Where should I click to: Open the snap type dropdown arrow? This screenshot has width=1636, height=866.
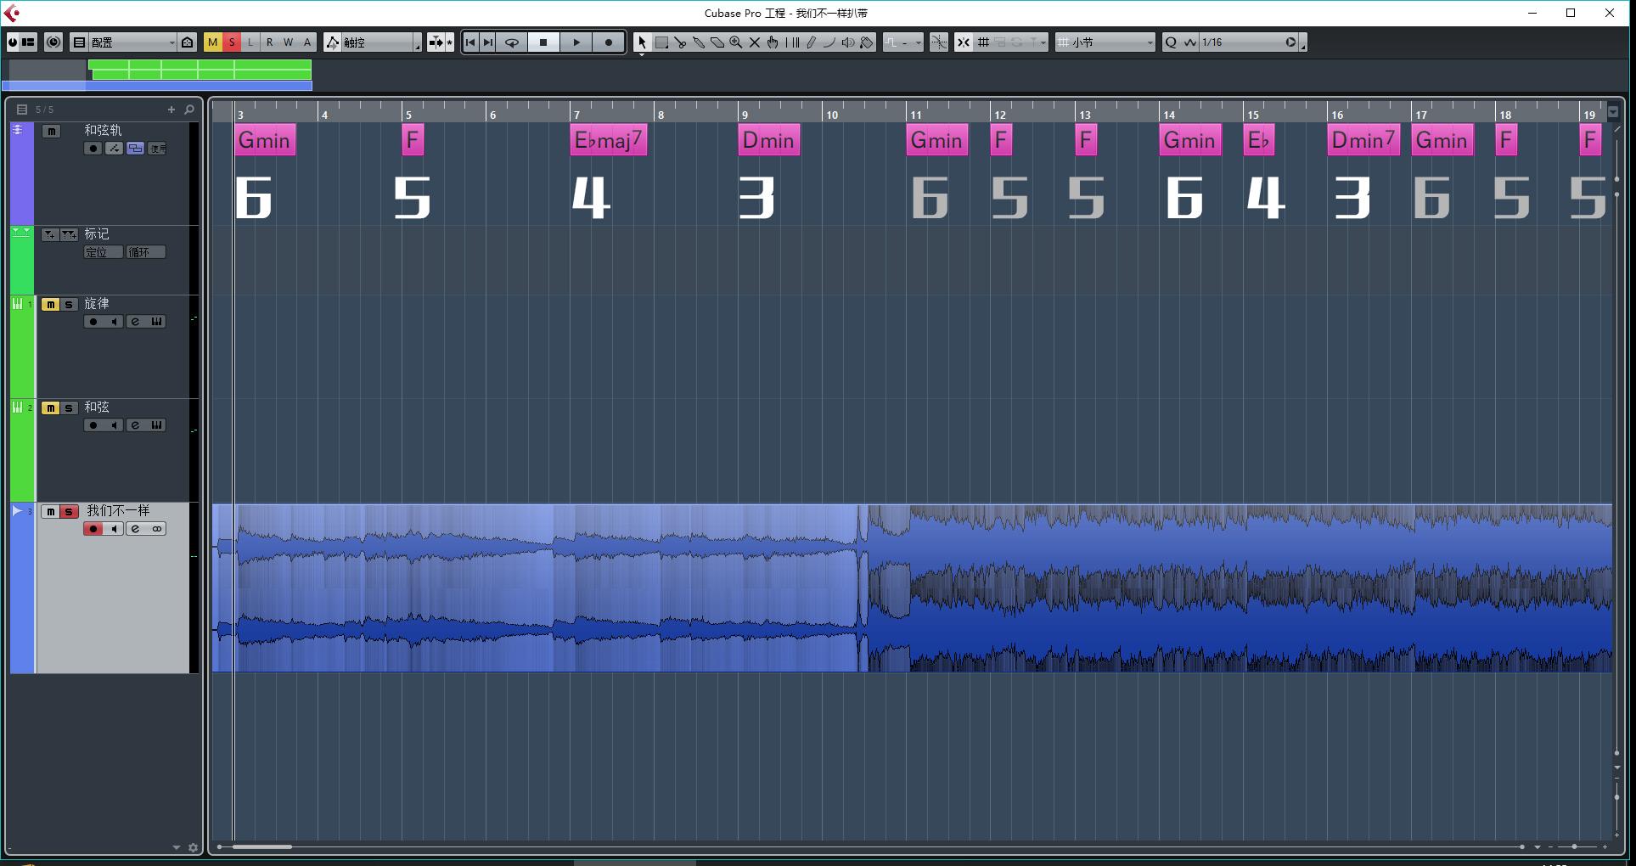pos(1042,42)
